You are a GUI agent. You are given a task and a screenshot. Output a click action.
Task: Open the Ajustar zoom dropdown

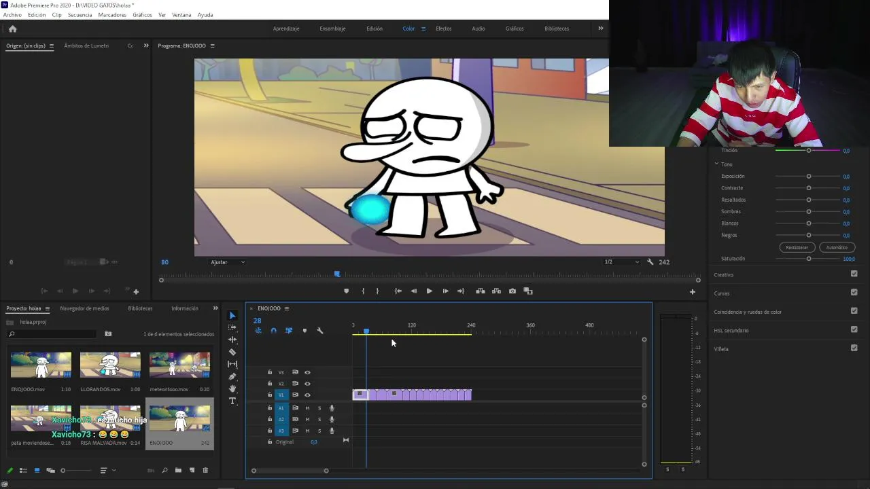(x=228, y=262)
